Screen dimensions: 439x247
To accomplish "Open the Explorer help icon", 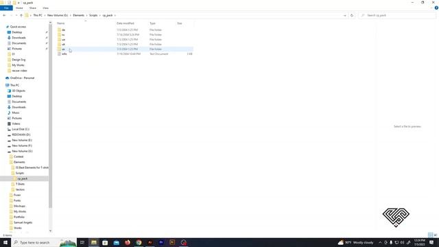I will 436,8.
